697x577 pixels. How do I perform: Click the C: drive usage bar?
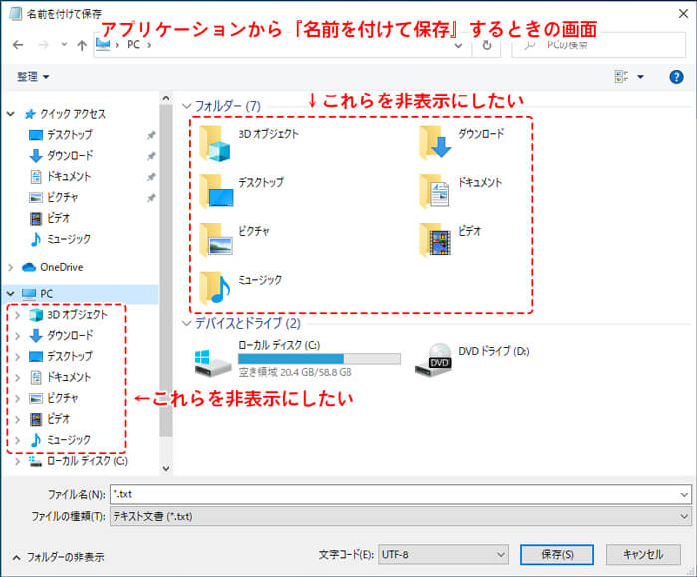[x=320, y=359]
